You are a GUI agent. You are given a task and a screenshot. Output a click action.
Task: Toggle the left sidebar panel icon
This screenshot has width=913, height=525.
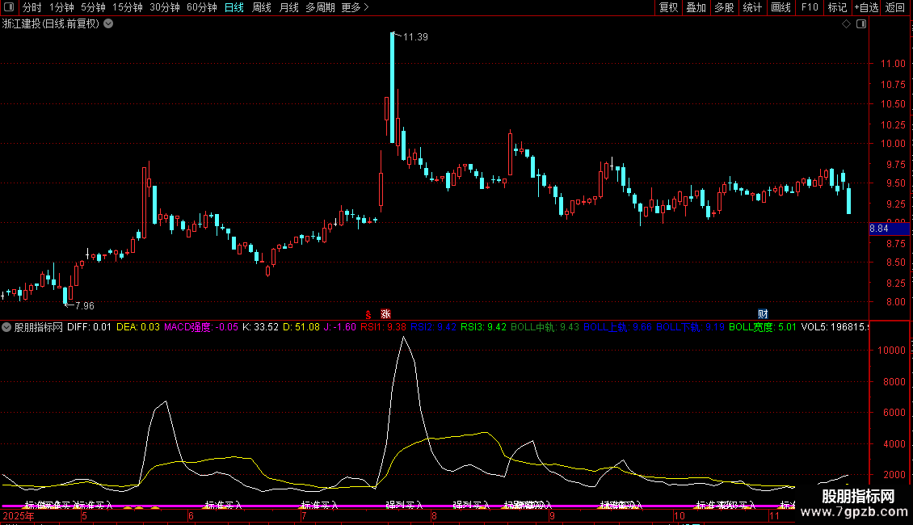coord(9,7)
